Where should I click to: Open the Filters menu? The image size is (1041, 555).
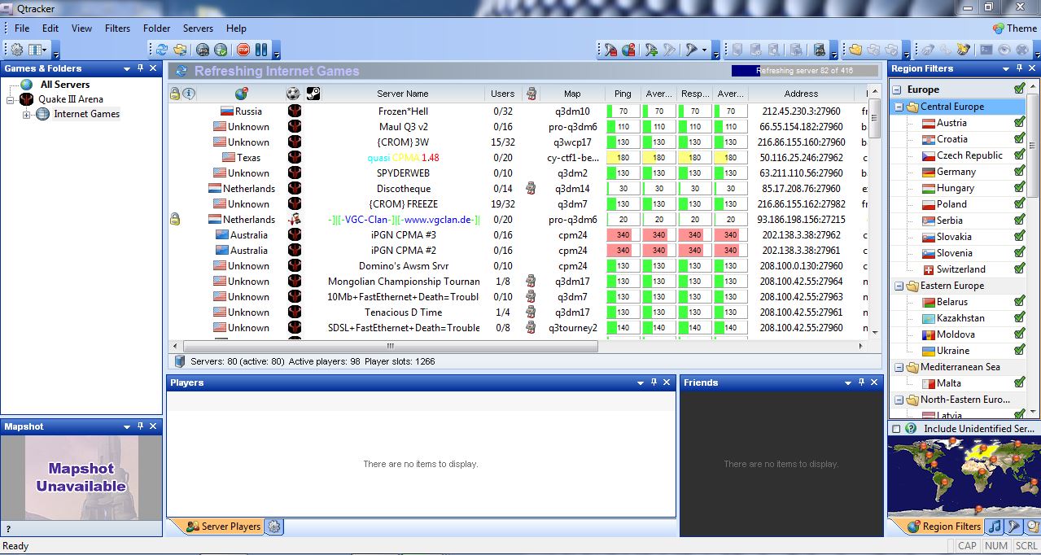pyautogui.click(x=117, y=28)
